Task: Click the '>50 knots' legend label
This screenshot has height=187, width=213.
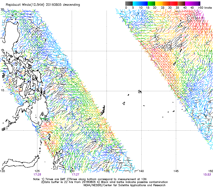Action: tap(205, 7)
